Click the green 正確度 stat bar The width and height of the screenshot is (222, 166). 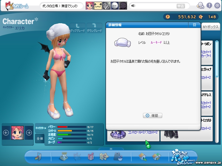tap(72, 135)
